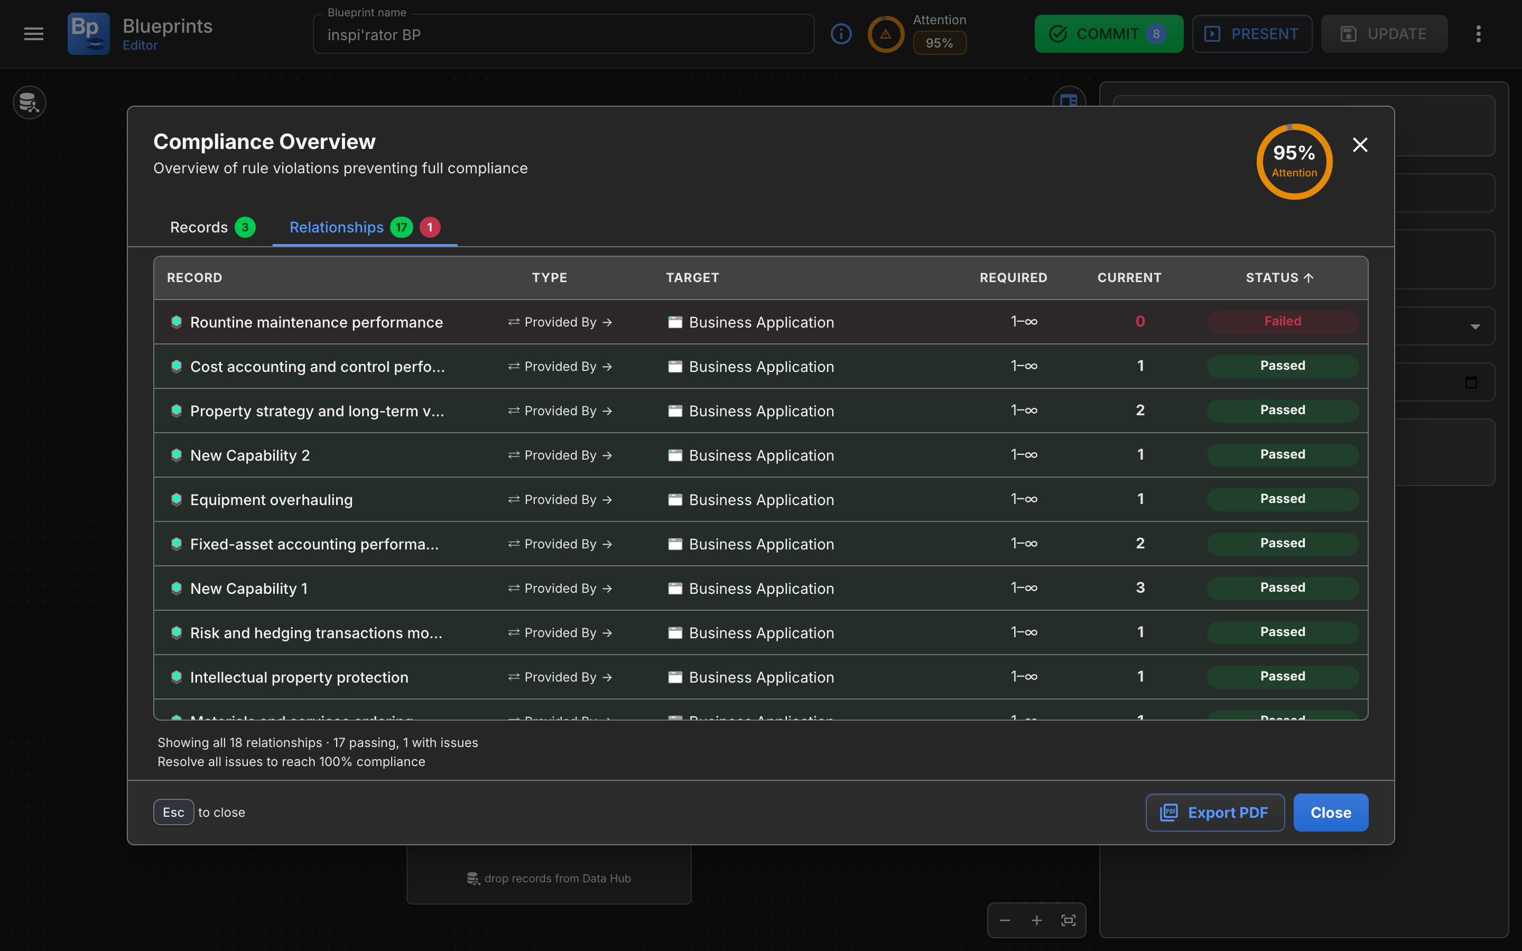Screen dimensions: 1522x951
Task: Click current value 3 for New Capability 1
Action: 1140,588
